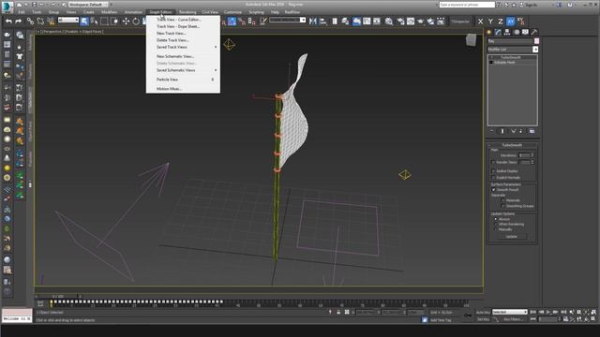The image size is (600, 337).
Task: Click the keyword search input field
Action: 467,5
